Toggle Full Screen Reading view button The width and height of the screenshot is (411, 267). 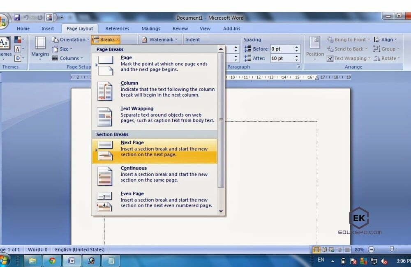coord(324,250)
